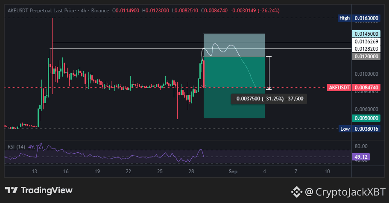Click the @ CryptoJackXBT handle
The height and width of the screenshot is (203, 389).
click(x=345, y=192)
